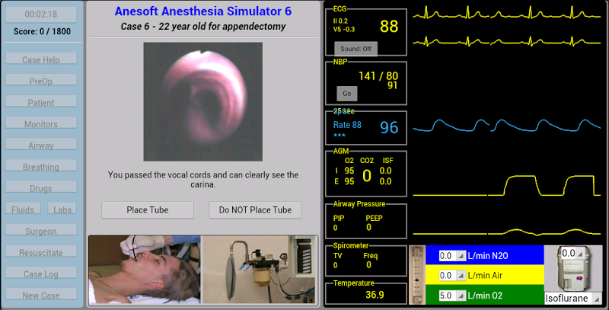Viewport: 609px width, 310px height.
Task: Open the N2O flow rate dropdown
Action: [x=452, y=256]
